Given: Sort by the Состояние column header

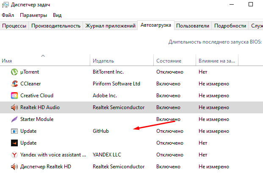Looking at the screenshot, I should coord(169,61).
